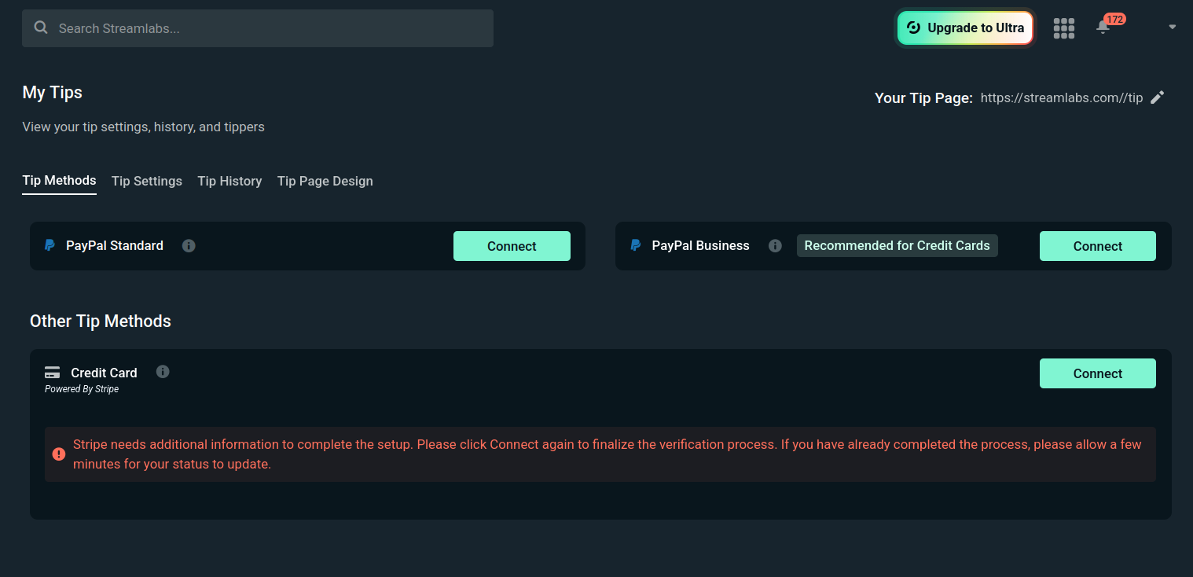Viewport: 1193px width, 577px height.
Task: Show PayPal Standard info tooltip
Action: pyautogui.click(x=188, y=245)
